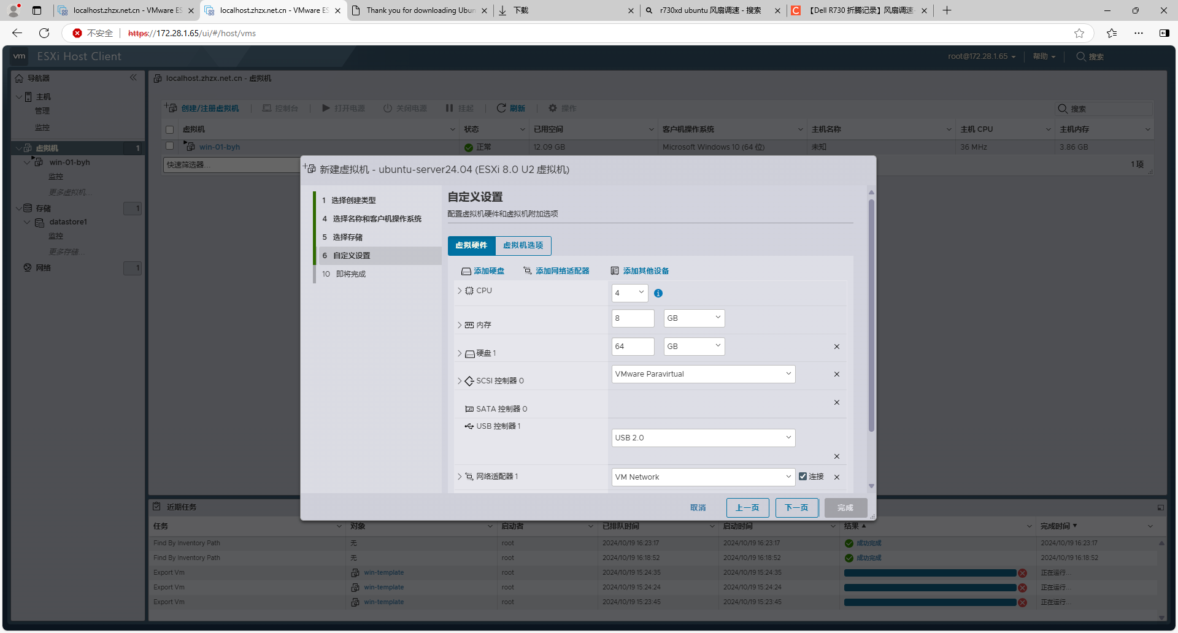Click the memory size input field
1178x633 pixels.
(x=633, y=318)
